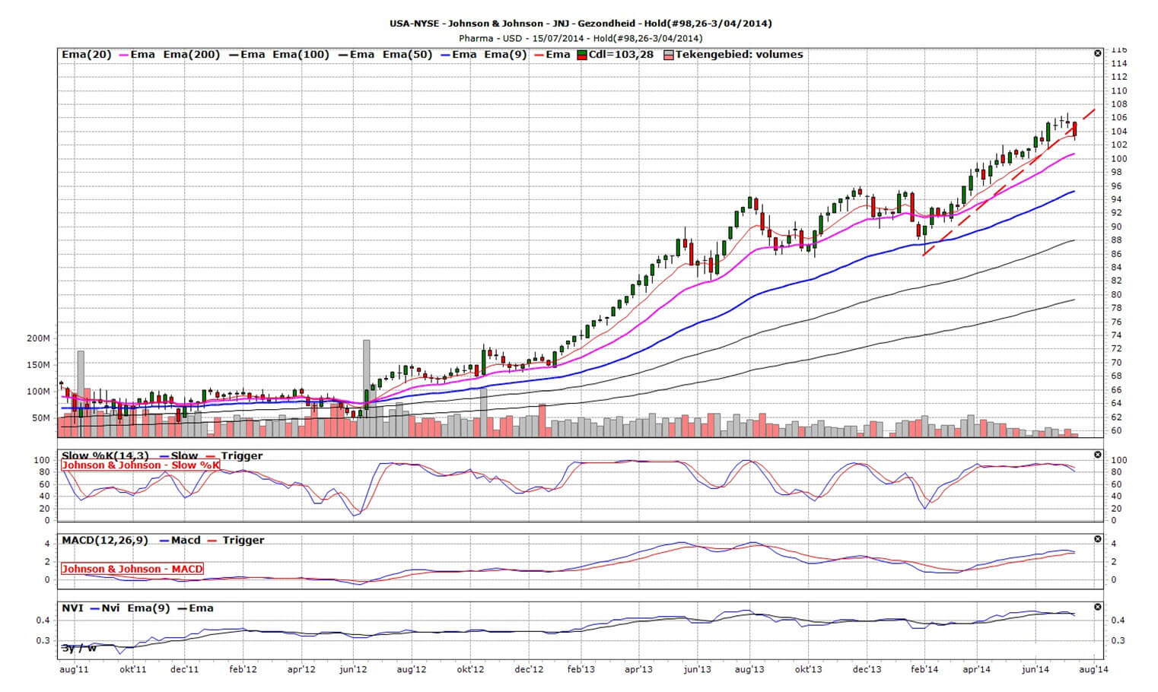This screenshot has width=1158, height=692.
Task: Click the feb'12 date axis label
Action: (243, 670)
